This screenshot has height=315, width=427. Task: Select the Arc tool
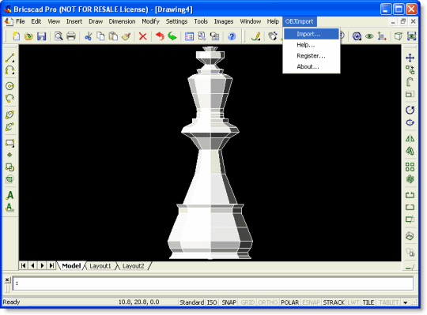click(x=9, y=70)
